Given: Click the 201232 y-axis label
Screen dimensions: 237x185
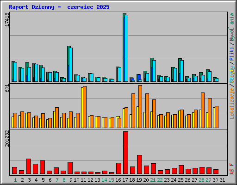Looking at the screenshot, I should [x=7, y=138].
